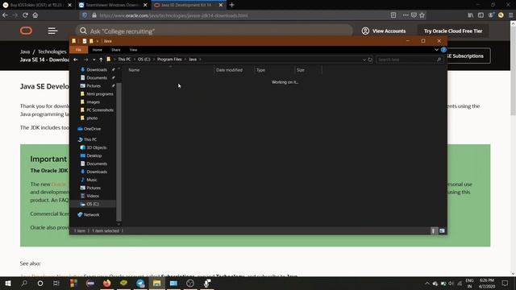Open the Windows Start menu

coord(8,283)
